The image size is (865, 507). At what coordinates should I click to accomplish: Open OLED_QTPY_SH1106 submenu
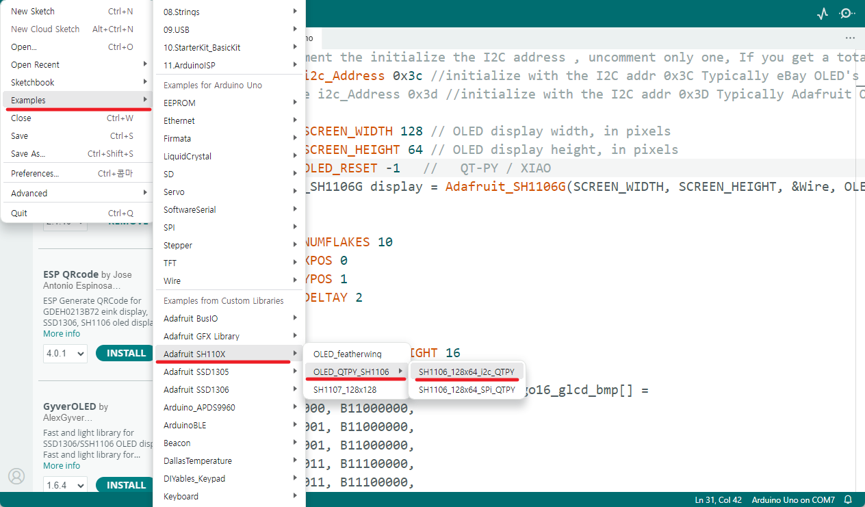tap(357, 372)
